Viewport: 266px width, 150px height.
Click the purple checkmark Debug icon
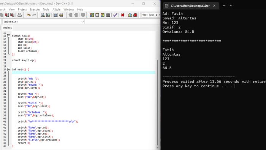[116, 15]
